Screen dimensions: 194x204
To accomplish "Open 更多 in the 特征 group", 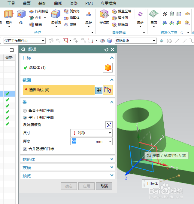I will point(89,18).
